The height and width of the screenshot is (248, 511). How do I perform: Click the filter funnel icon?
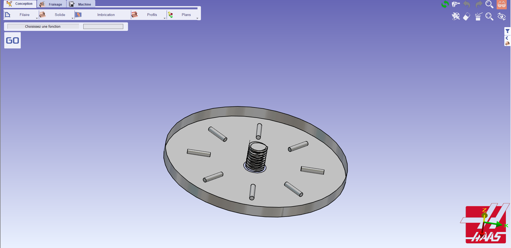(508, 31)
